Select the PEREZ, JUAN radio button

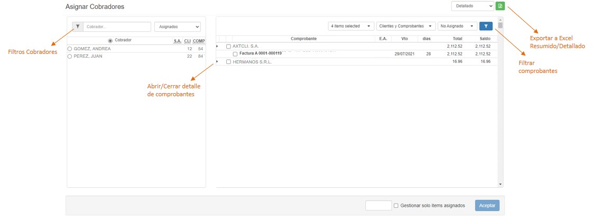tap(70, 56)
